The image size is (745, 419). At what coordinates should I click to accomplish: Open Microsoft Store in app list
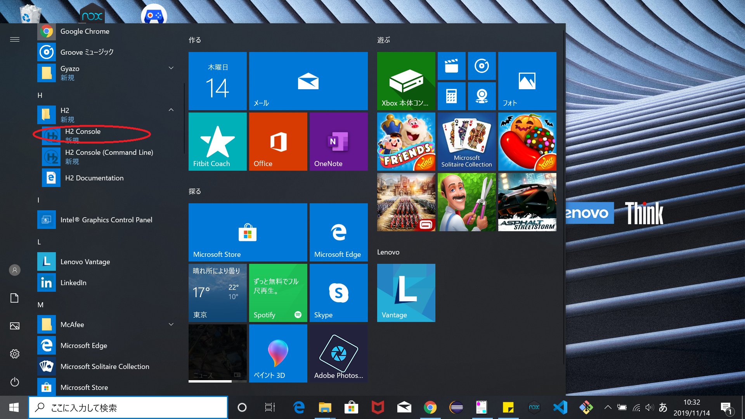pyautogui.click(x=105, y=387)
